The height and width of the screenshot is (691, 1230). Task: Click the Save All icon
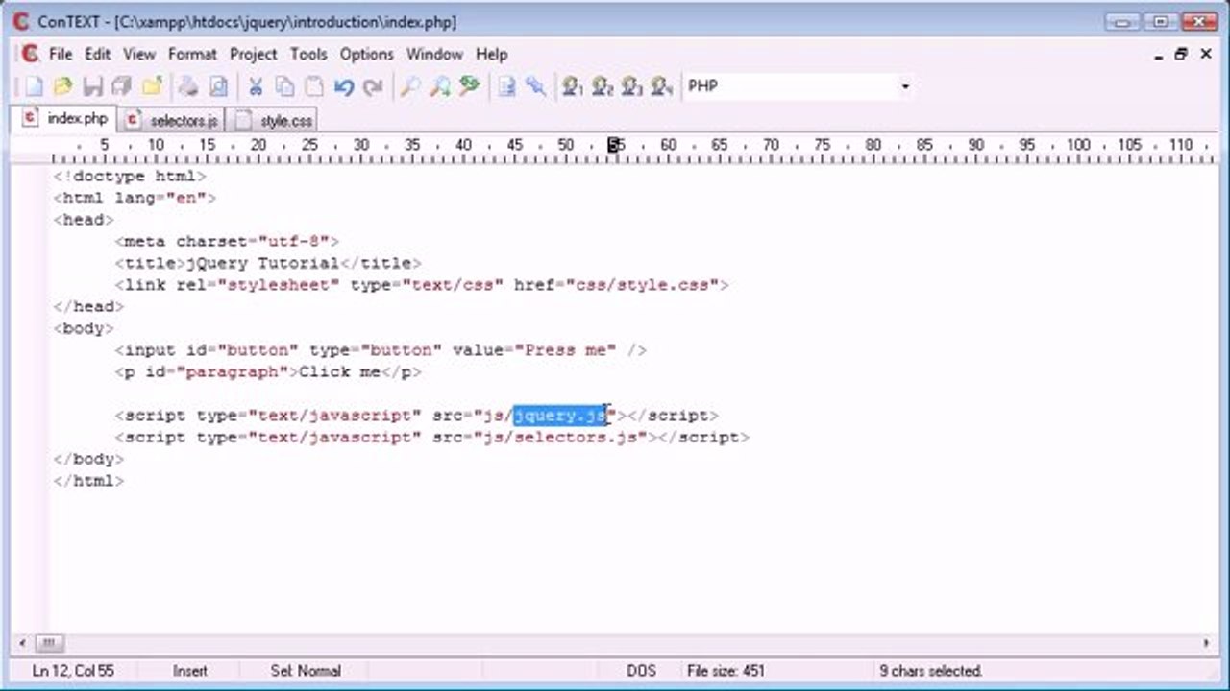pos(121,86)
